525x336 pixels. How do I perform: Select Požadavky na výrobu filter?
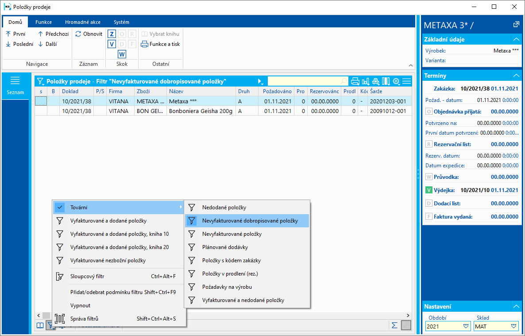[247, 287]
